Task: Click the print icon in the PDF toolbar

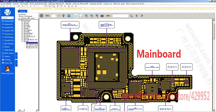Action: [x=41, y=16]
